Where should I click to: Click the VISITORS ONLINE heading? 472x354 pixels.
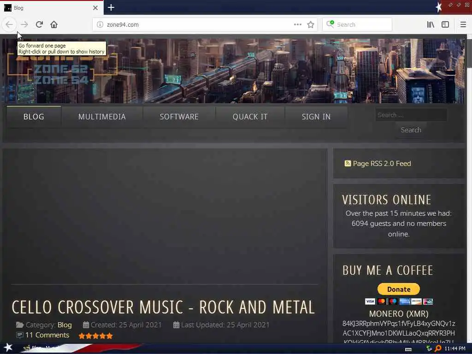tap(387, 200)
